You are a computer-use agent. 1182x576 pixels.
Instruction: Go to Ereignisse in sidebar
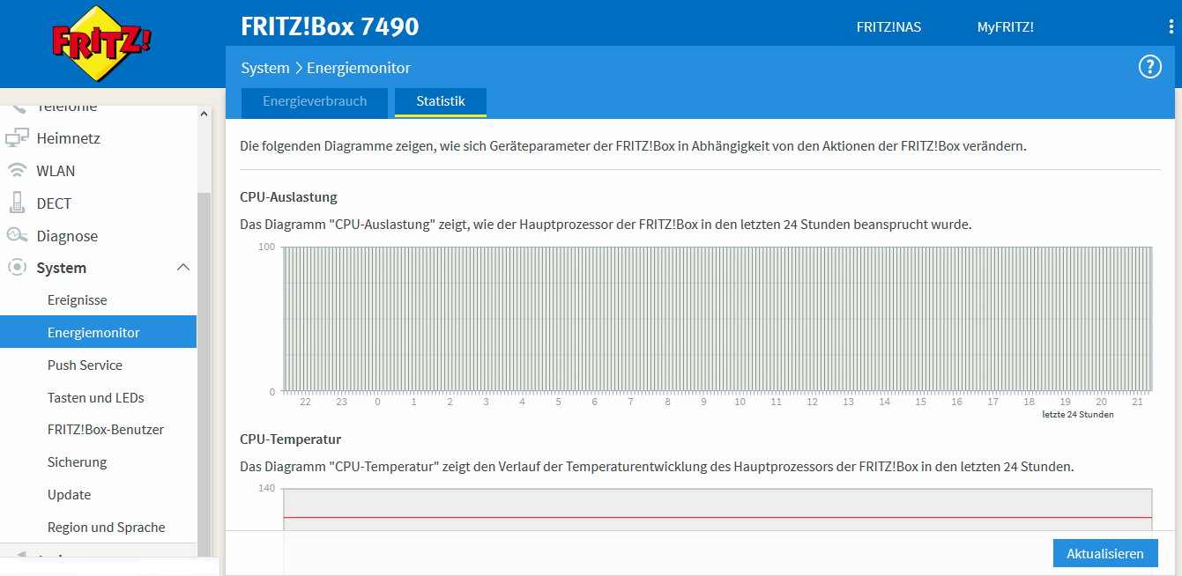(78, 300)
